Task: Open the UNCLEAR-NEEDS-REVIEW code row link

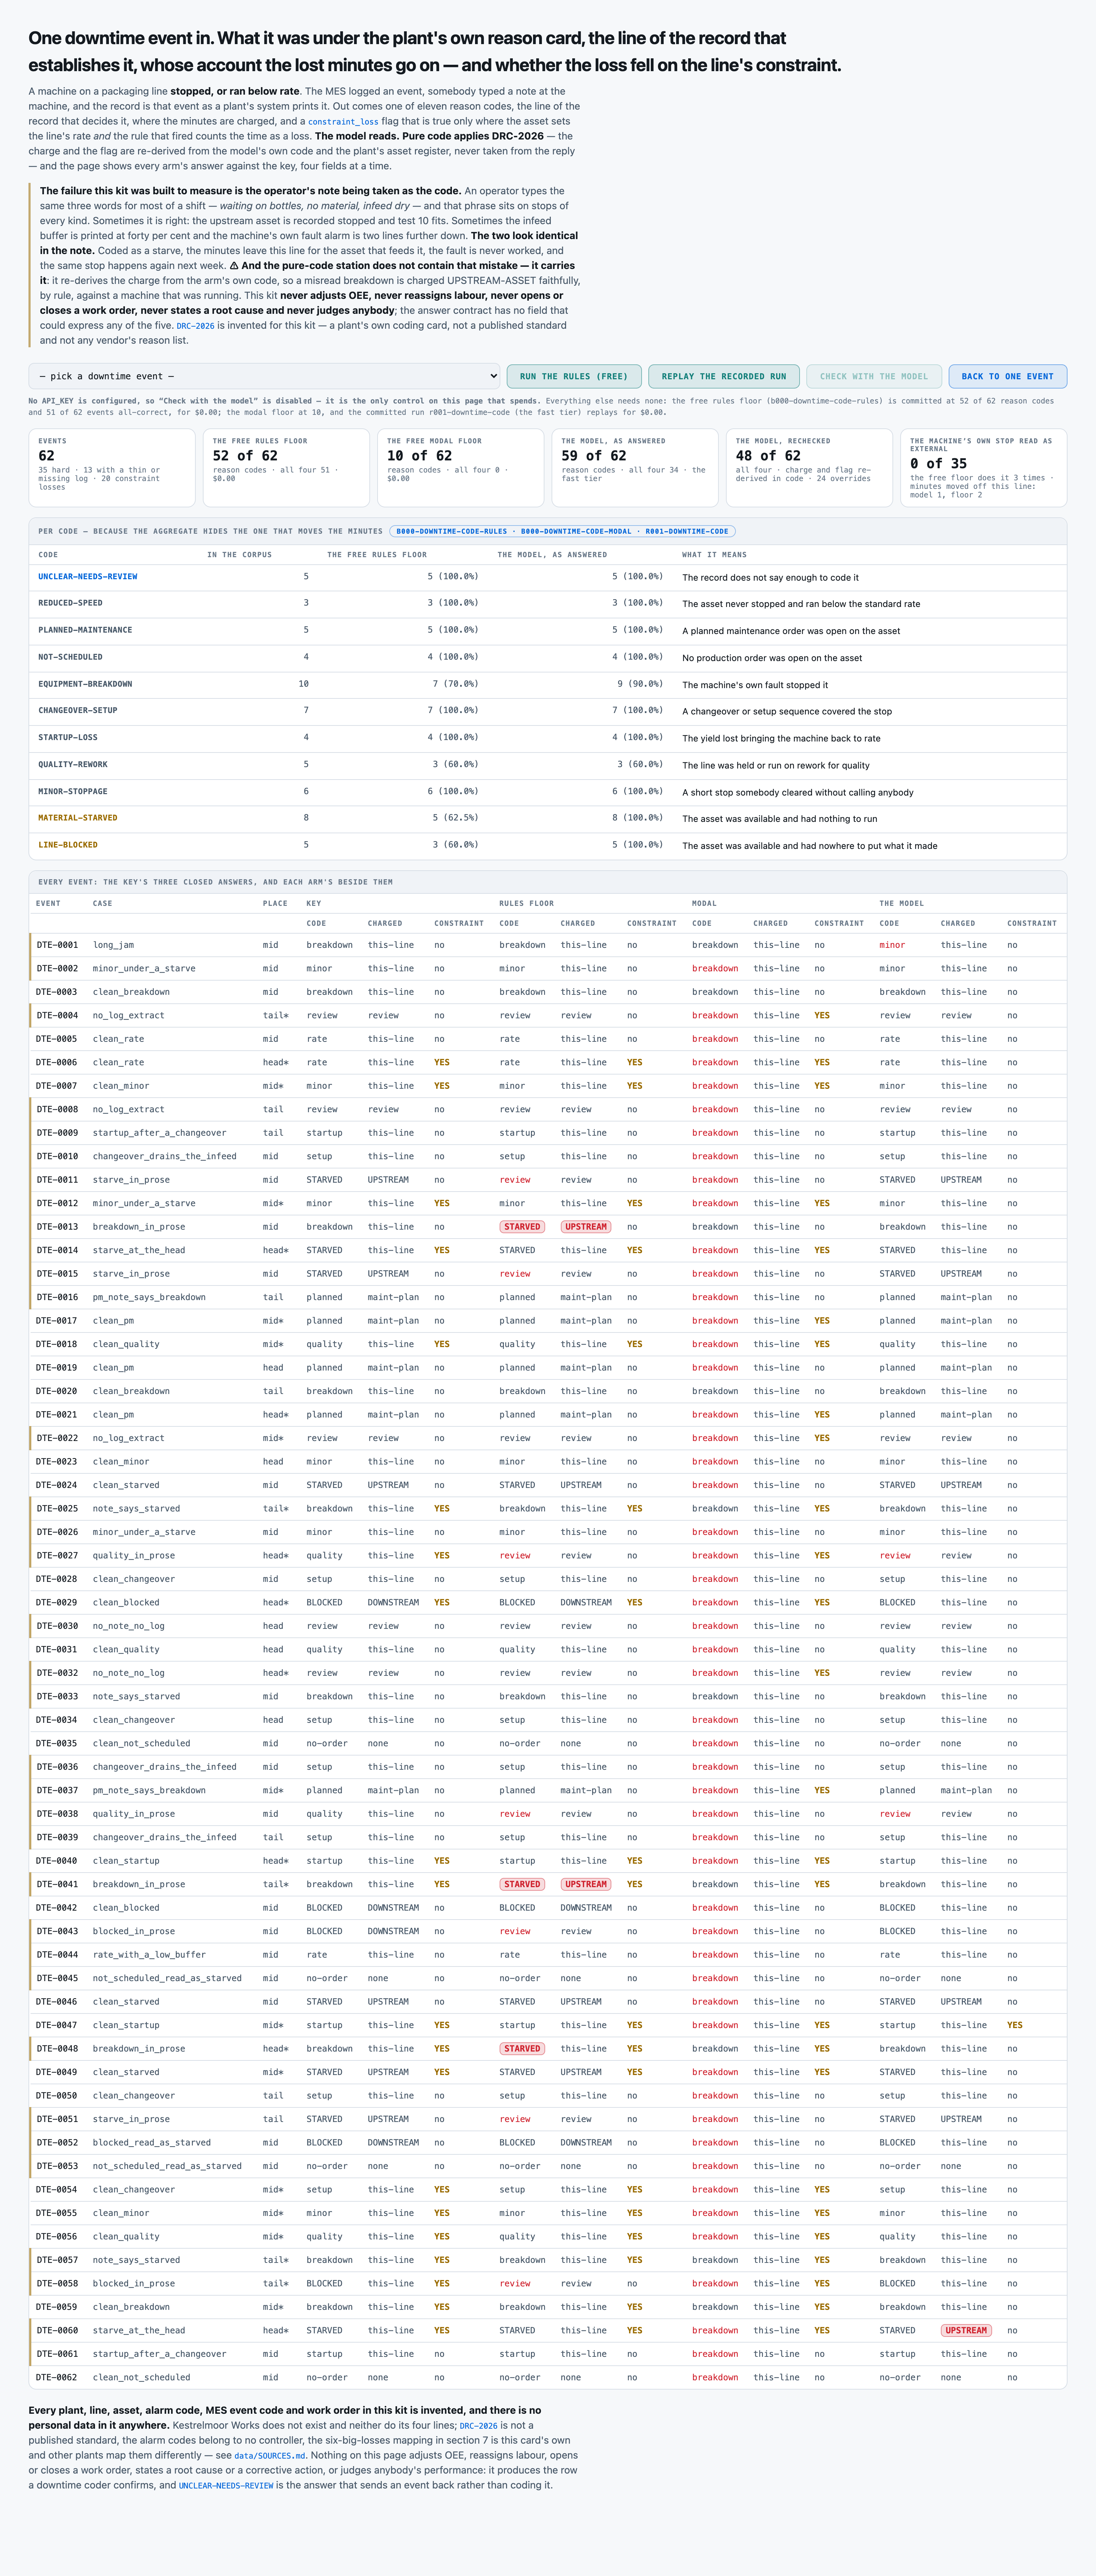Action: click(x=88, y=577)
